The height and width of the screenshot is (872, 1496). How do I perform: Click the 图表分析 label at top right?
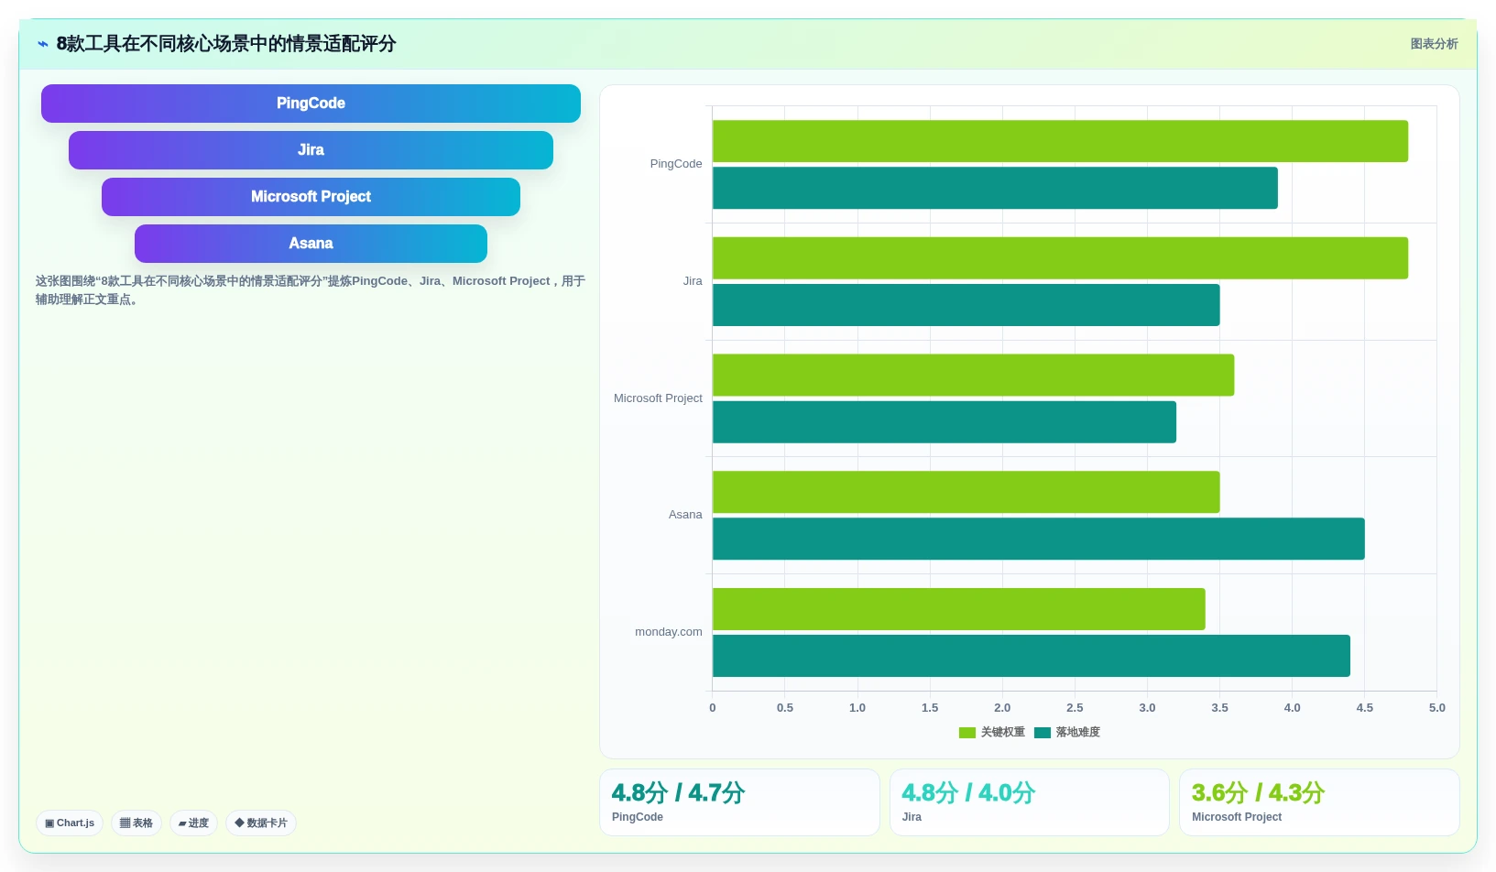pyautogui.click(x=1434, y=44)
